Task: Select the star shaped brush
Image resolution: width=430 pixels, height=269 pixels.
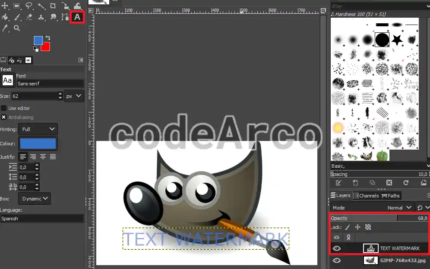Action: pyautogui.click(x=397, y=40)
